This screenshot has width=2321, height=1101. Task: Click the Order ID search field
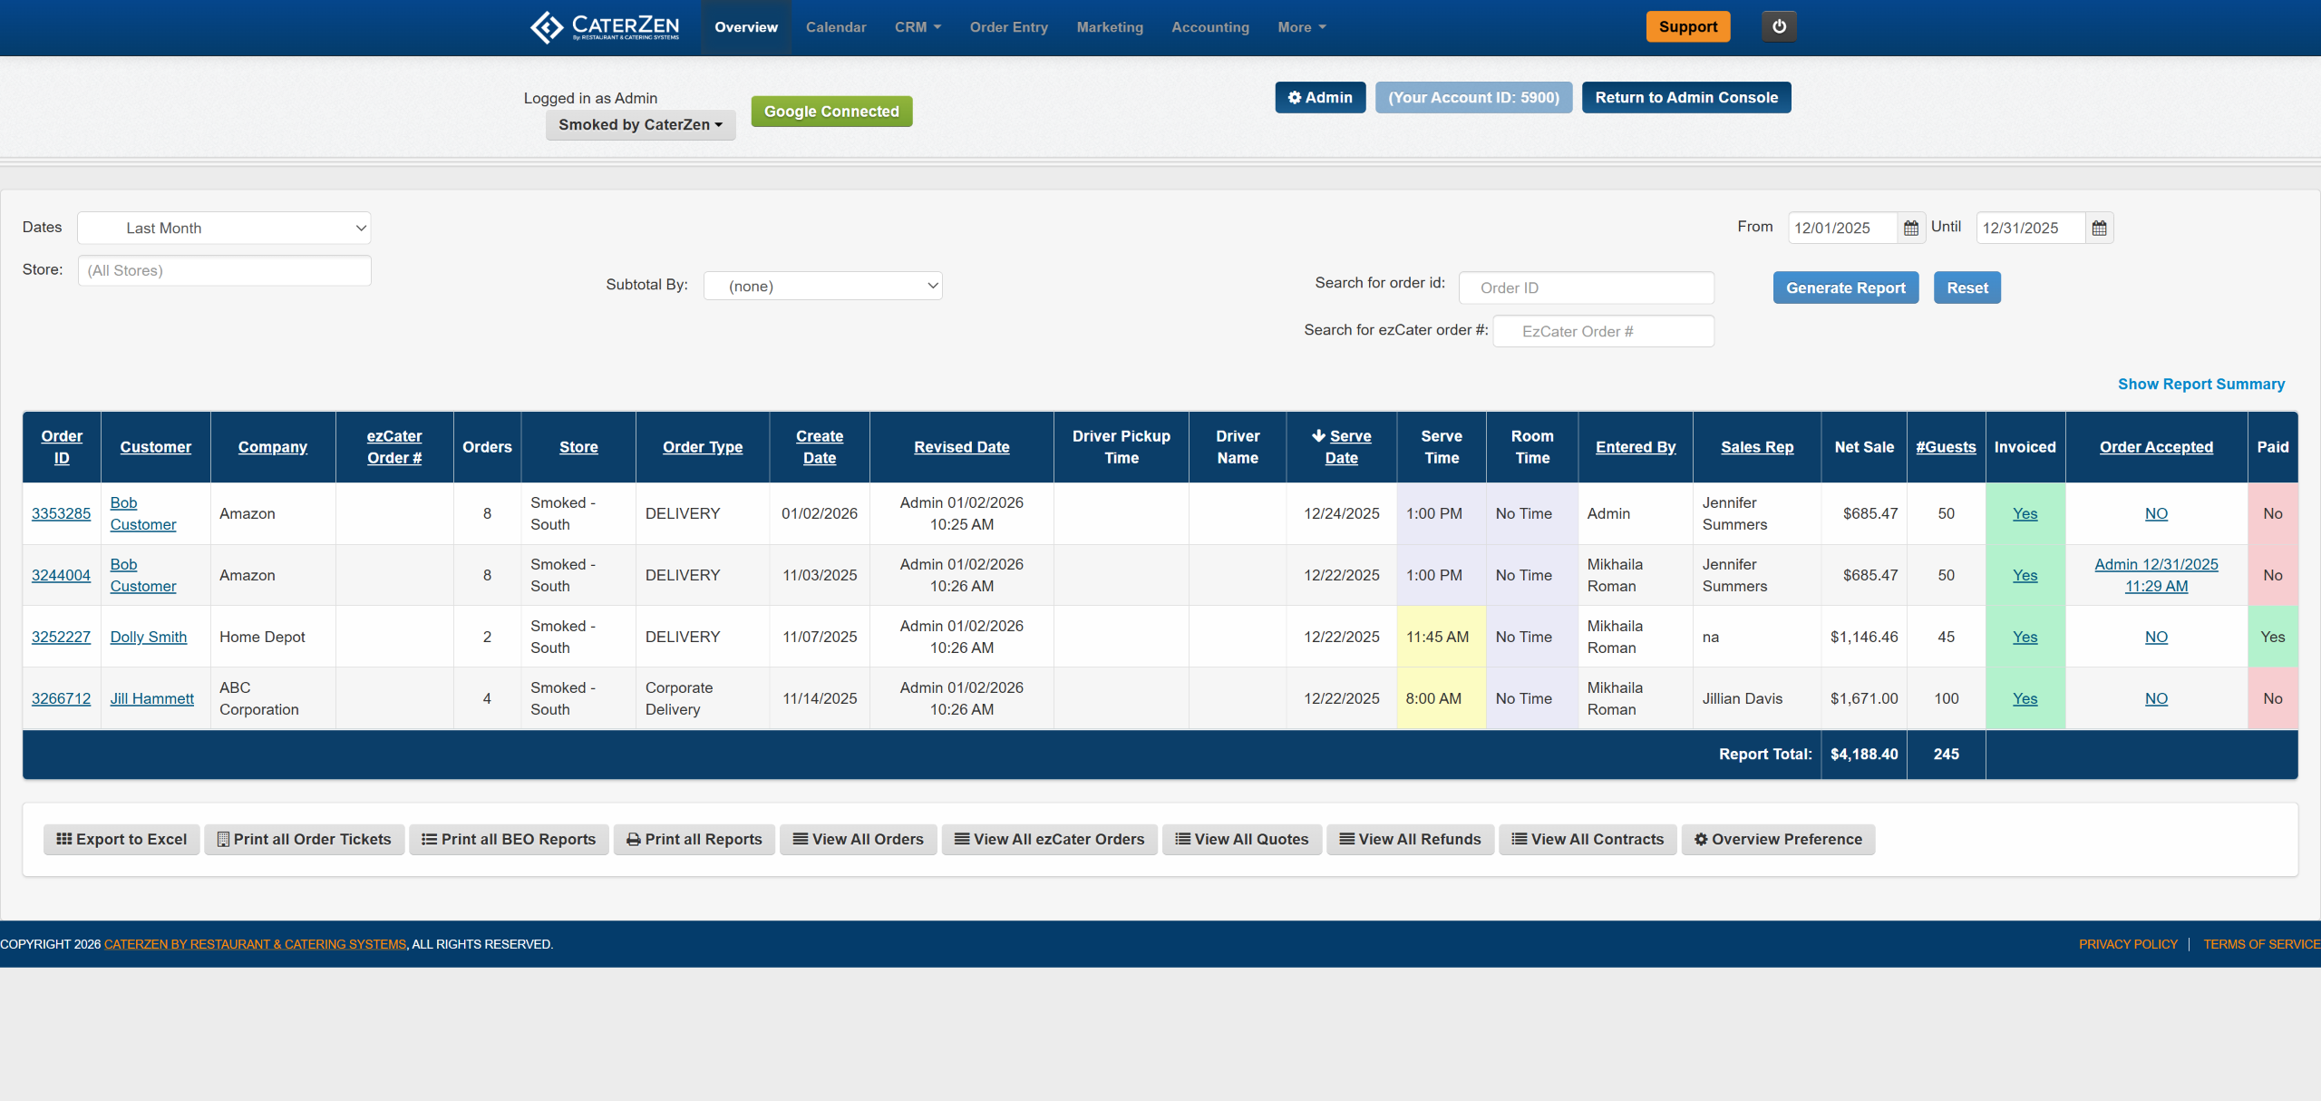point(1586,287)
